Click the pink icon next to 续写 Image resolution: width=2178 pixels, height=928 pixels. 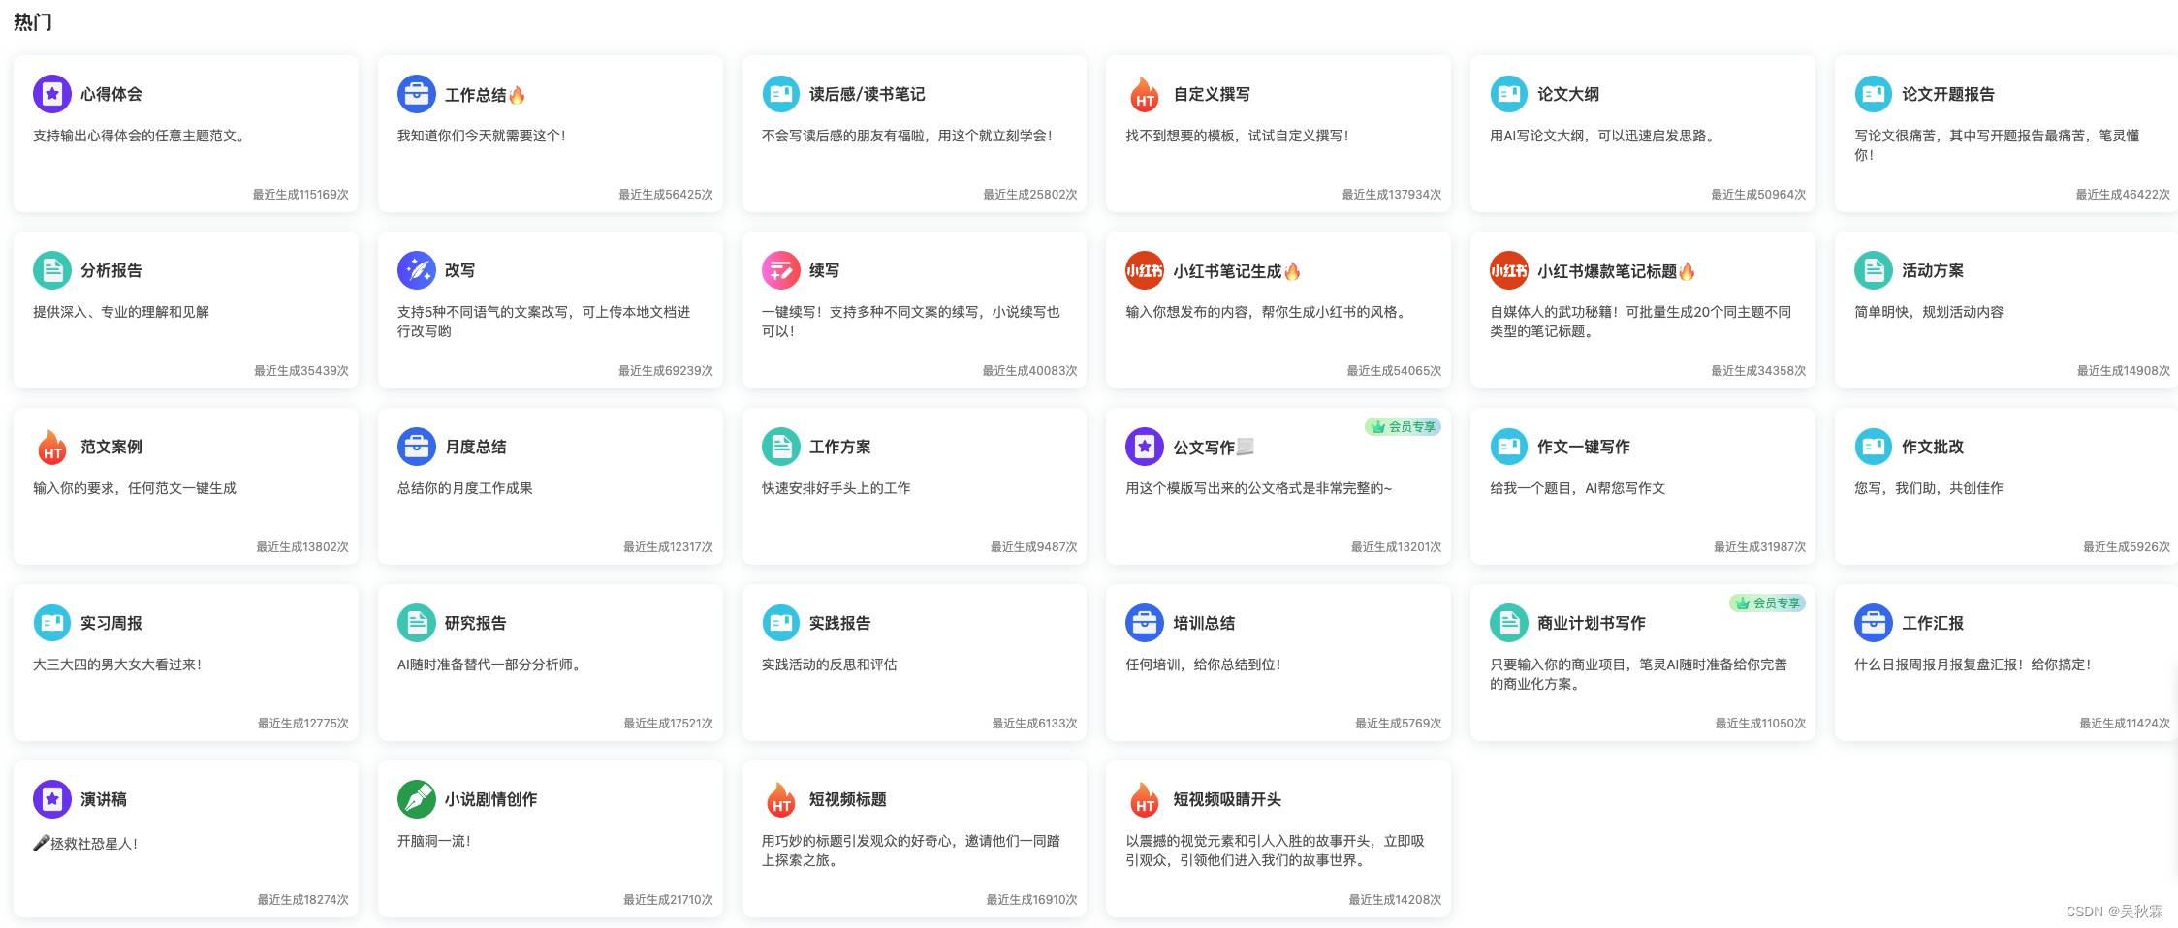[x=781, y=270]
